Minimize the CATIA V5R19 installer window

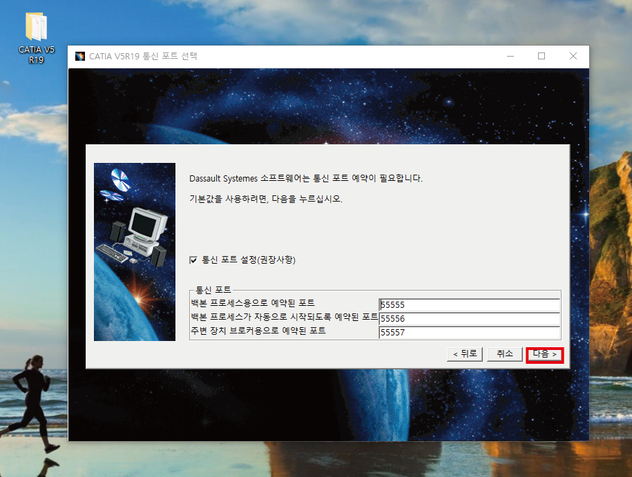pyautogui.click(x=510, y=56)
